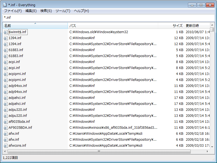Open the ファイル(F) menu
Viewport: 217px width, 163px height.
tap(13, 11)
